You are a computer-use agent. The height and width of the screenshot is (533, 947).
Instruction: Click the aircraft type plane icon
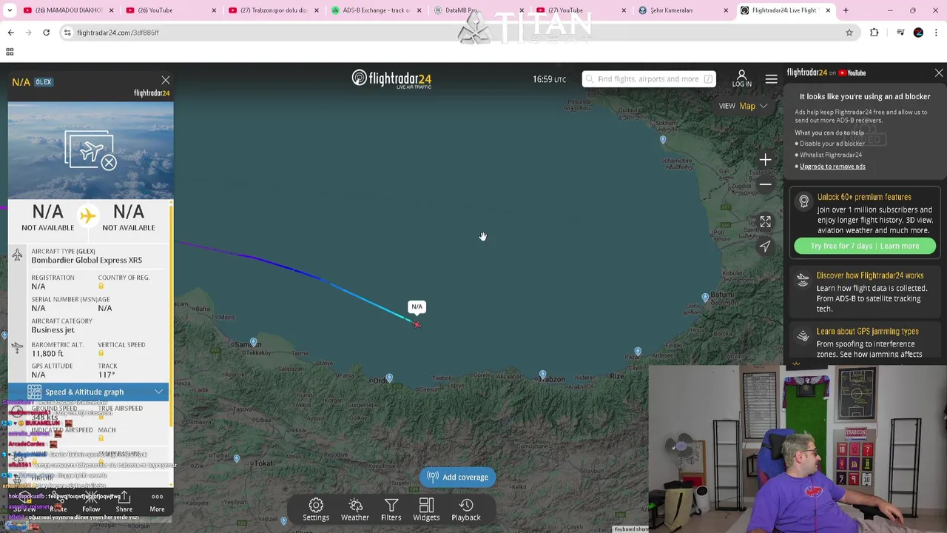click(17, 255)
